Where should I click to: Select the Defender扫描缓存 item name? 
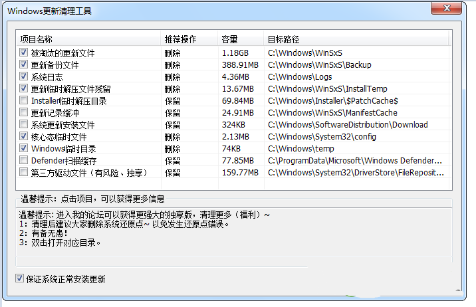coord(64,161)
